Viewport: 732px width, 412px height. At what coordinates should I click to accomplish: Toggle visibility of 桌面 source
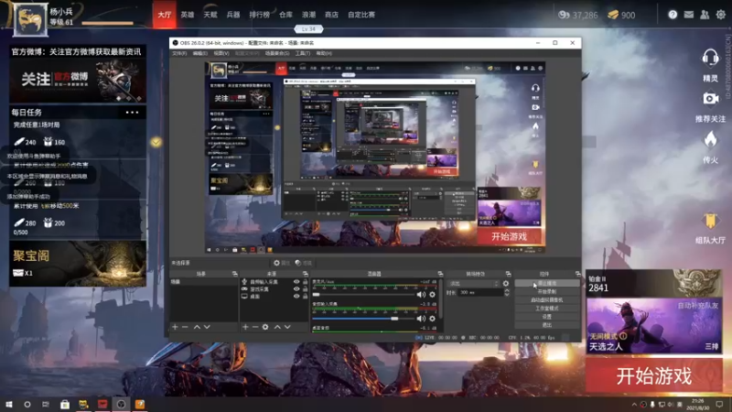click(x=296, y=296)
